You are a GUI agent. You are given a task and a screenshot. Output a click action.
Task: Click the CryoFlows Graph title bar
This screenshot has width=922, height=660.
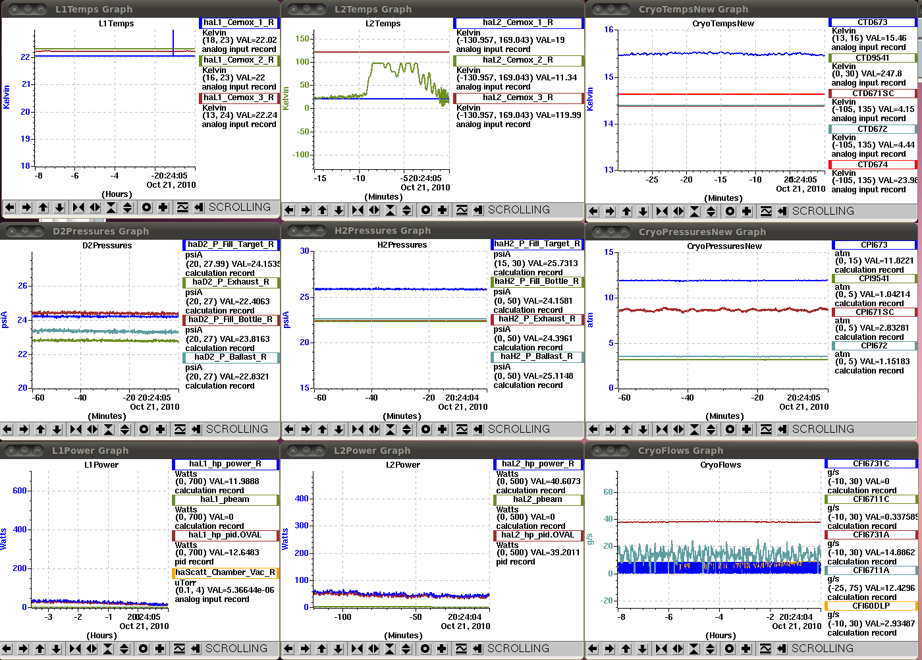pyautogui.click(x=751, y=451)
